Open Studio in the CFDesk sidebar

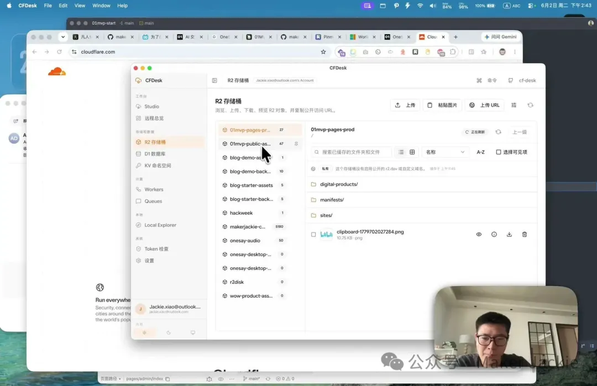pos(151,107)
